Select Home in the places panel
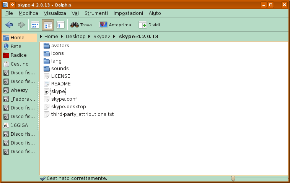 point(19,38)
